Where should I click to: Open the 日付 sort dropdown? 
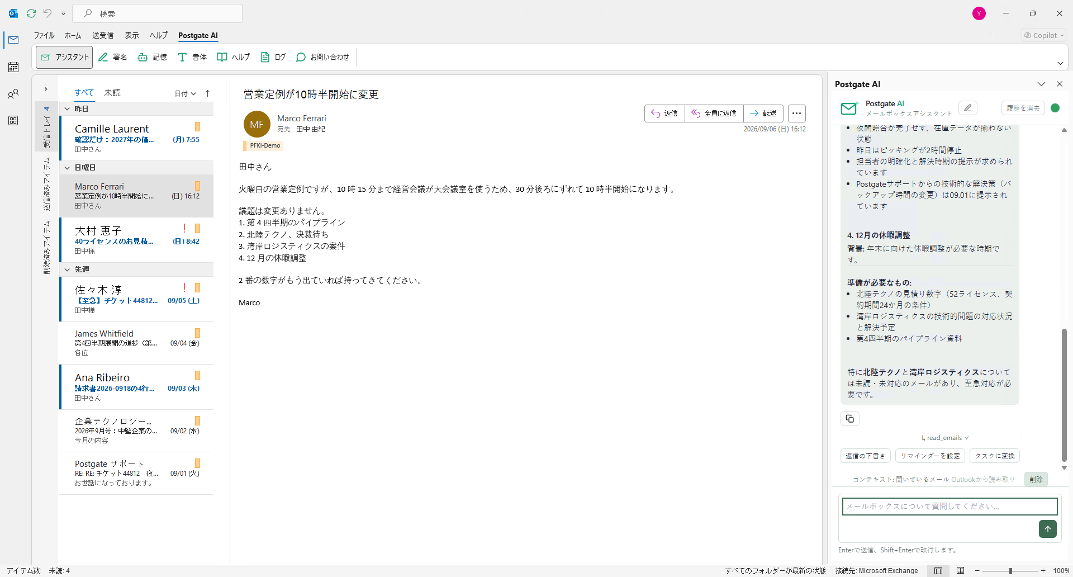[186, 93]
